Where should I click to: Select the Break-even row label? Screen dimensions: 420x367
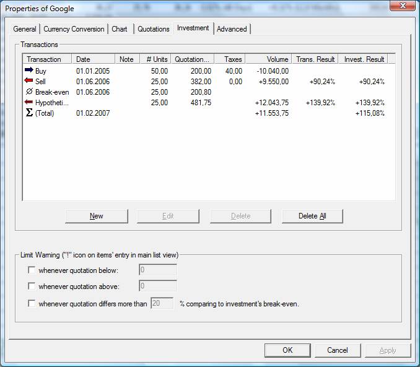click(52, 92)
